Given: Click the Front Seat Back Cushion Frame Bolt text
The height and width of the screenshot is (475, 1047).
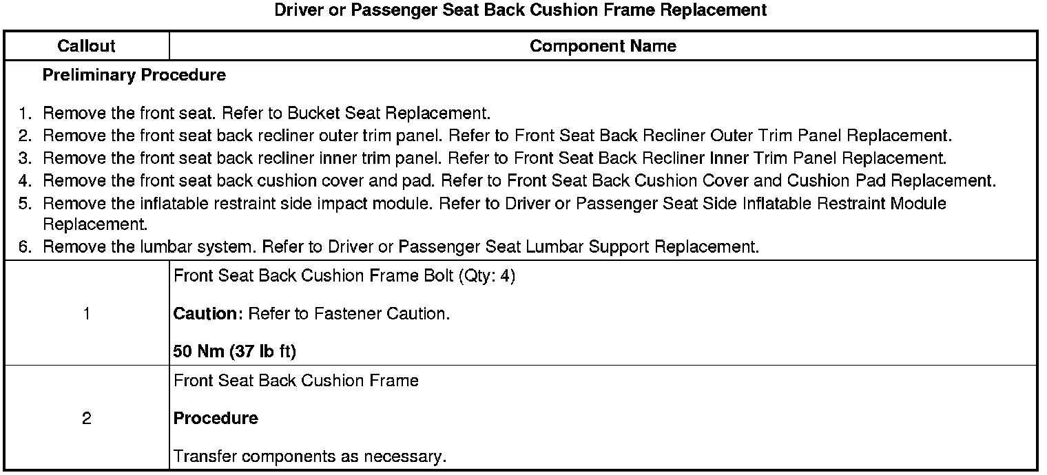Looking at the screenshot, I should tap(344, 276).
